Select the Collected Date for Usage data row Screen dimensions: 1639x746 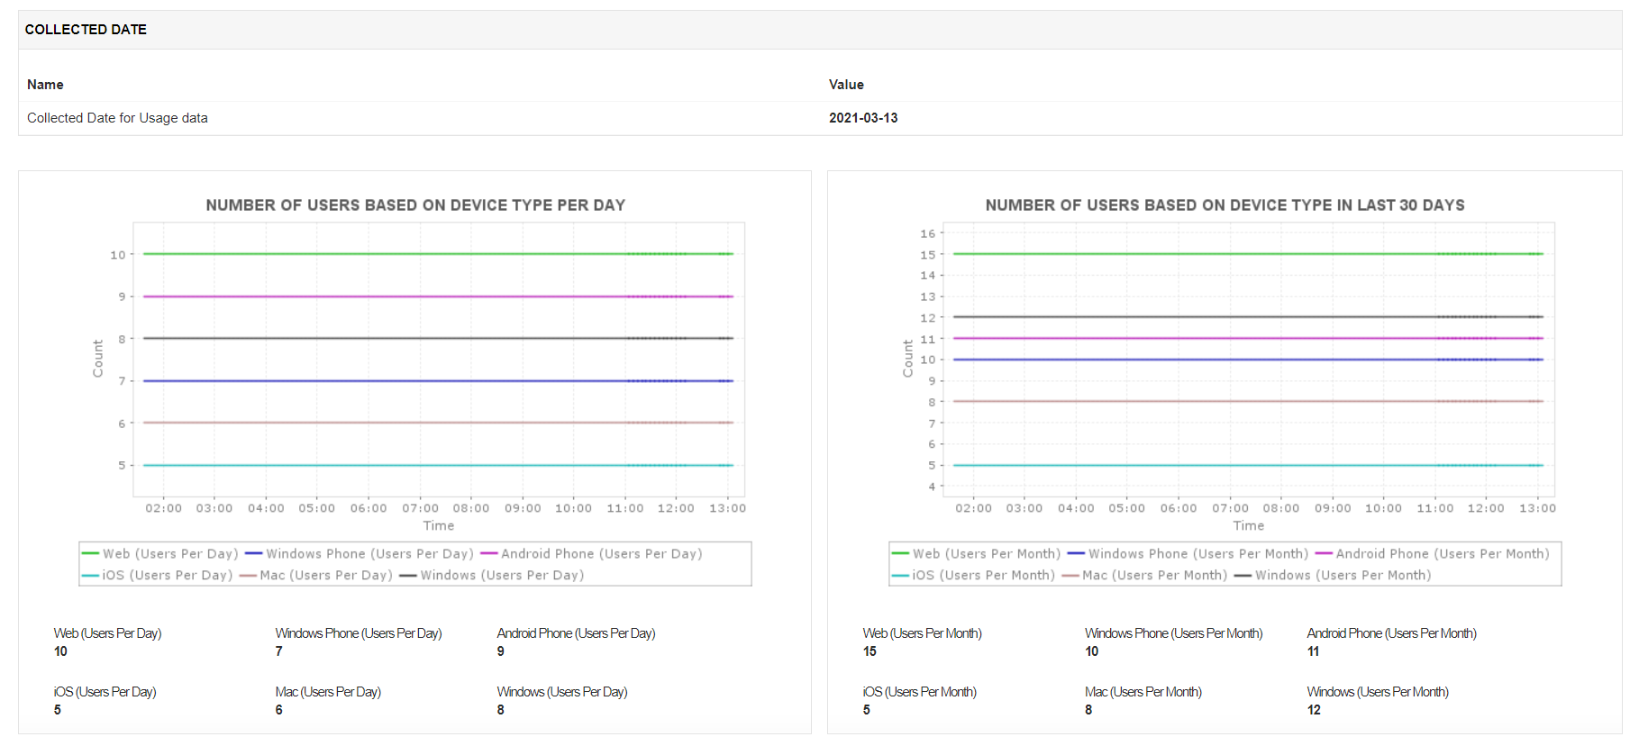[x=117, y=118]
